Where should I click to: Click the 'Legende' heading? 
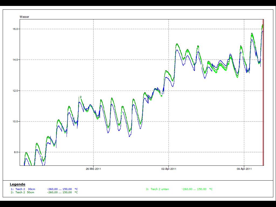coord(18,184)
